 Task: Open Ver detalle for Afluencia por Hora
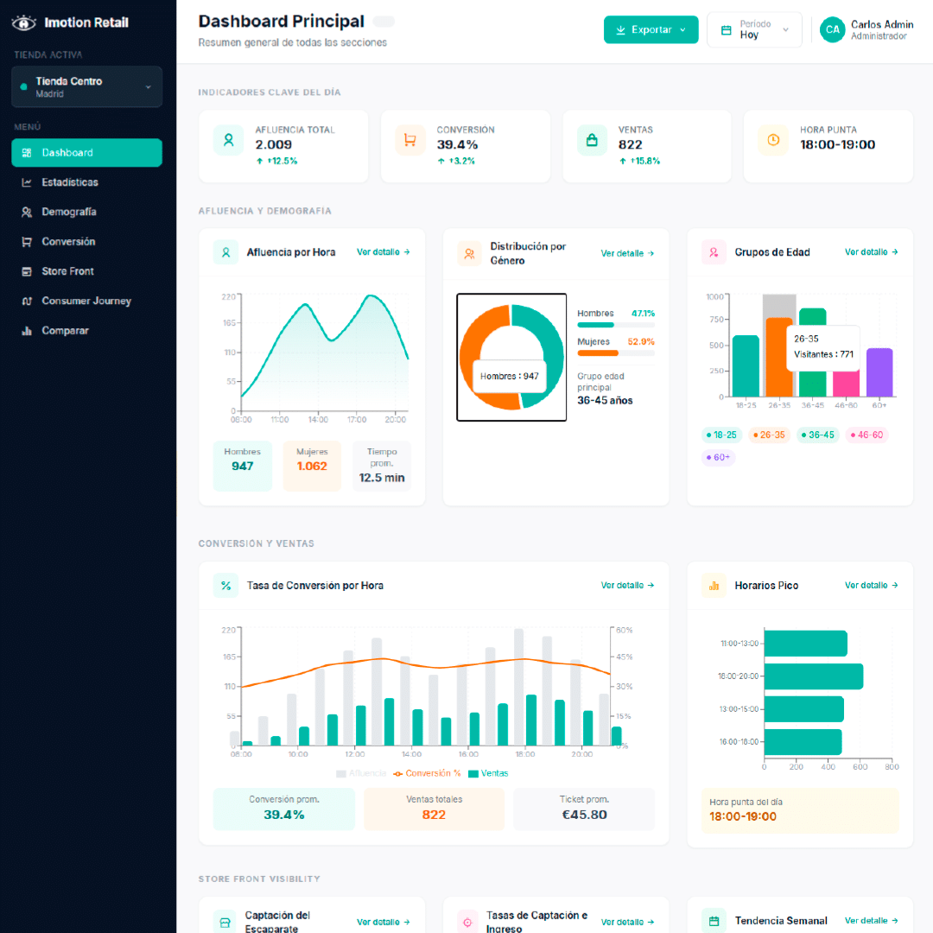click(383, 252)
